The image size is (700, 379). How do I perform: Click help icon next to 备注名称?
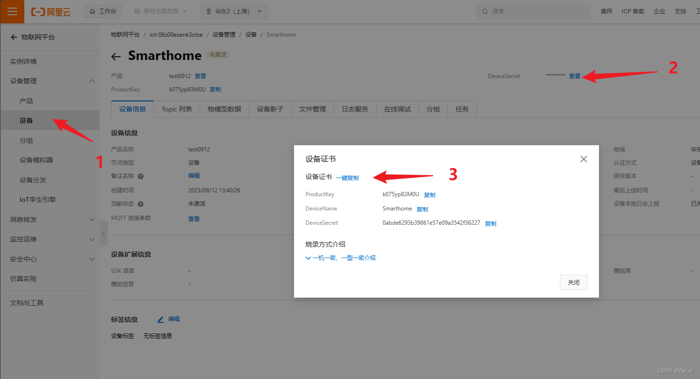tap(141, 176)
